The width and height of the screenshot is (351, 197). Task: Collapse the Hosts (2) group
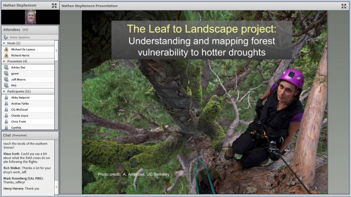[4, 43]
